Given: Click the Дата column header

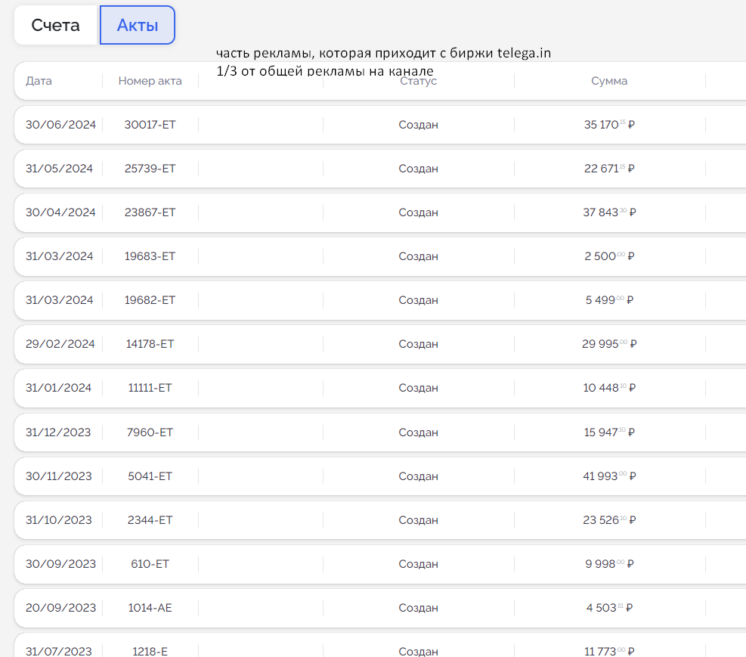Looking at the screenshot, I should [39, 81].
